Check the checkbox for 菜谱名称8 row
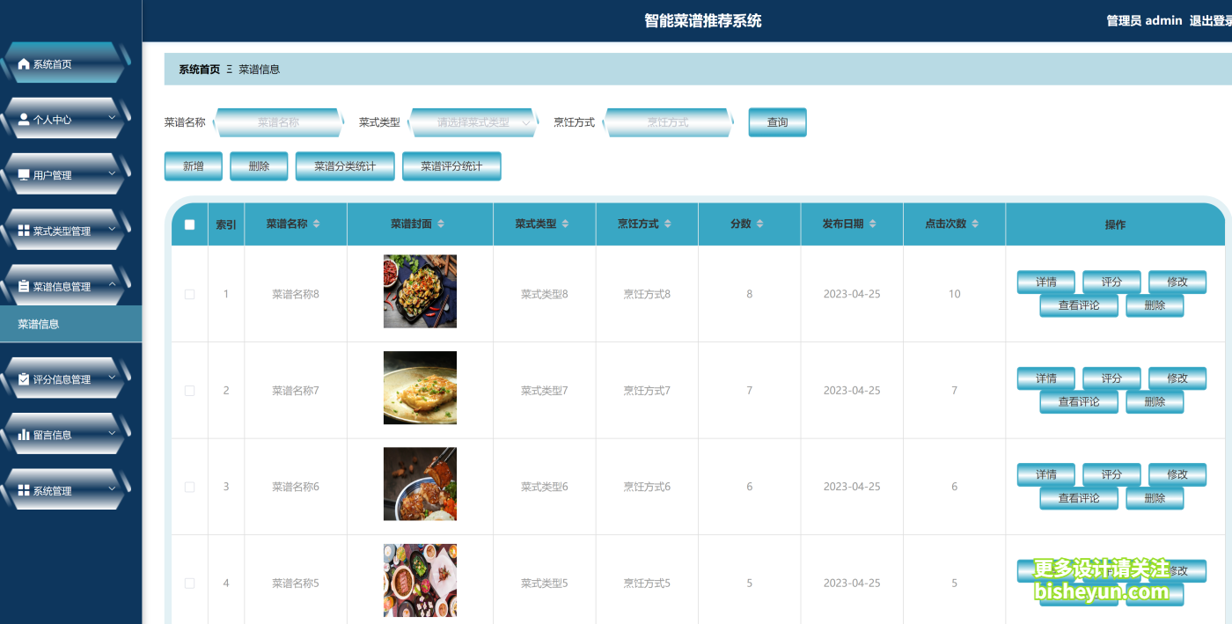 pyautogui.click(x=189, y=294)
